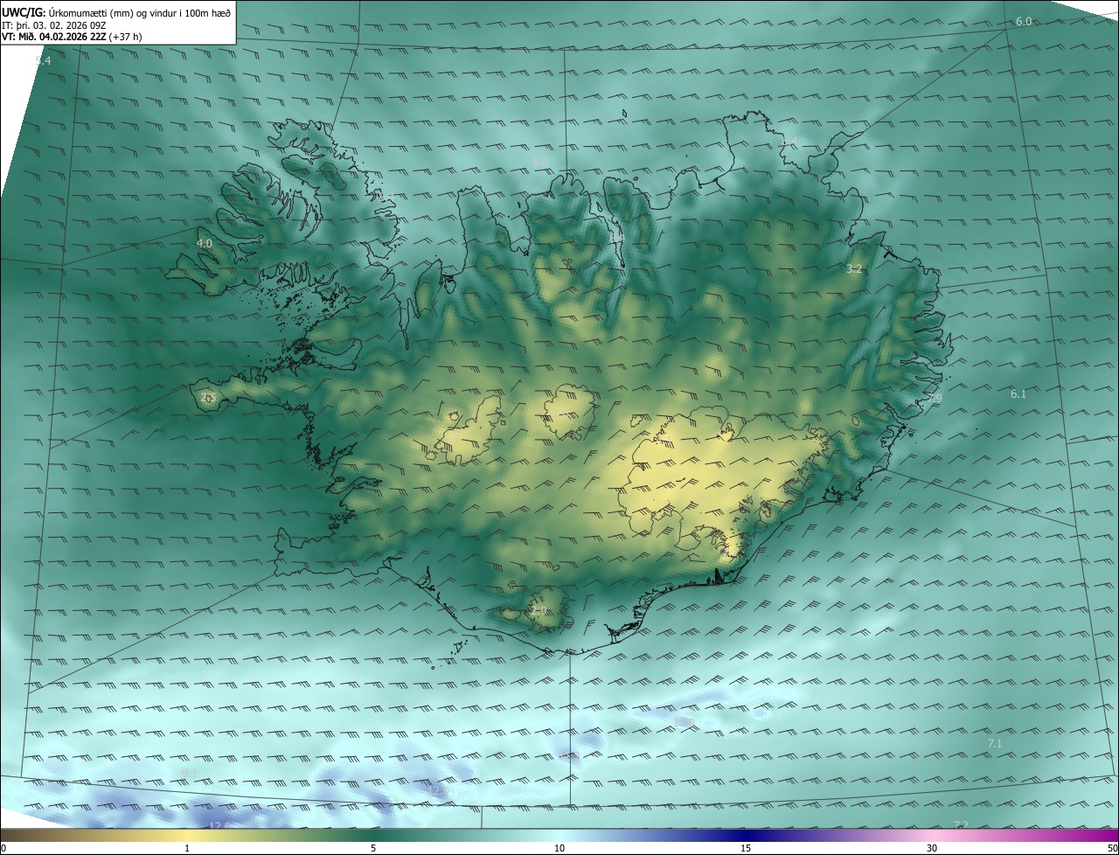Click the '10' tick on the color scale
1119x855 pixels.
point(559,848)
